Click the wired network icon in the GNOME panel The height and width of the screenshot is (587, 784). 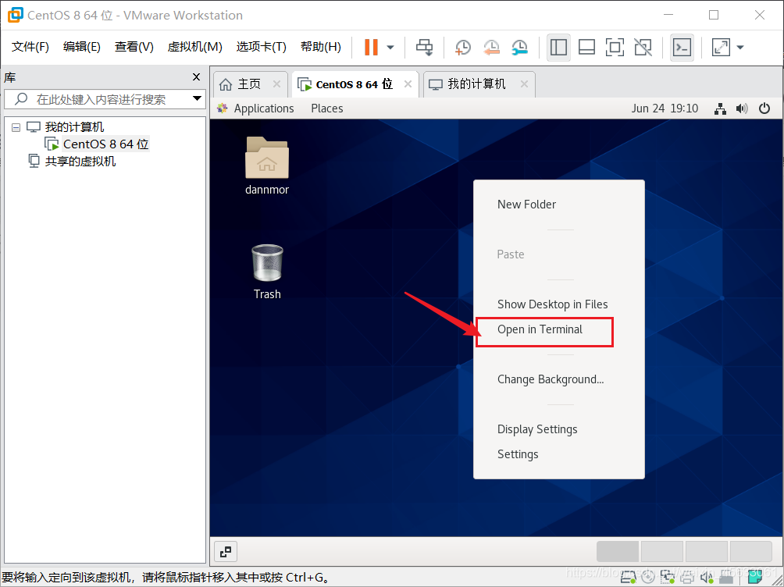click(720, 109)
